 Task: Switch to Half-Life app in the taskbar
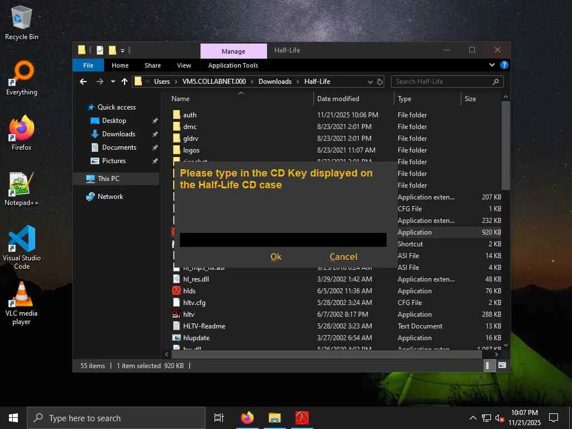pyautogui.click(x=302, y=418)
